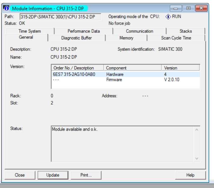Click the status text scroll down arrow

click(x=197, y=158)
